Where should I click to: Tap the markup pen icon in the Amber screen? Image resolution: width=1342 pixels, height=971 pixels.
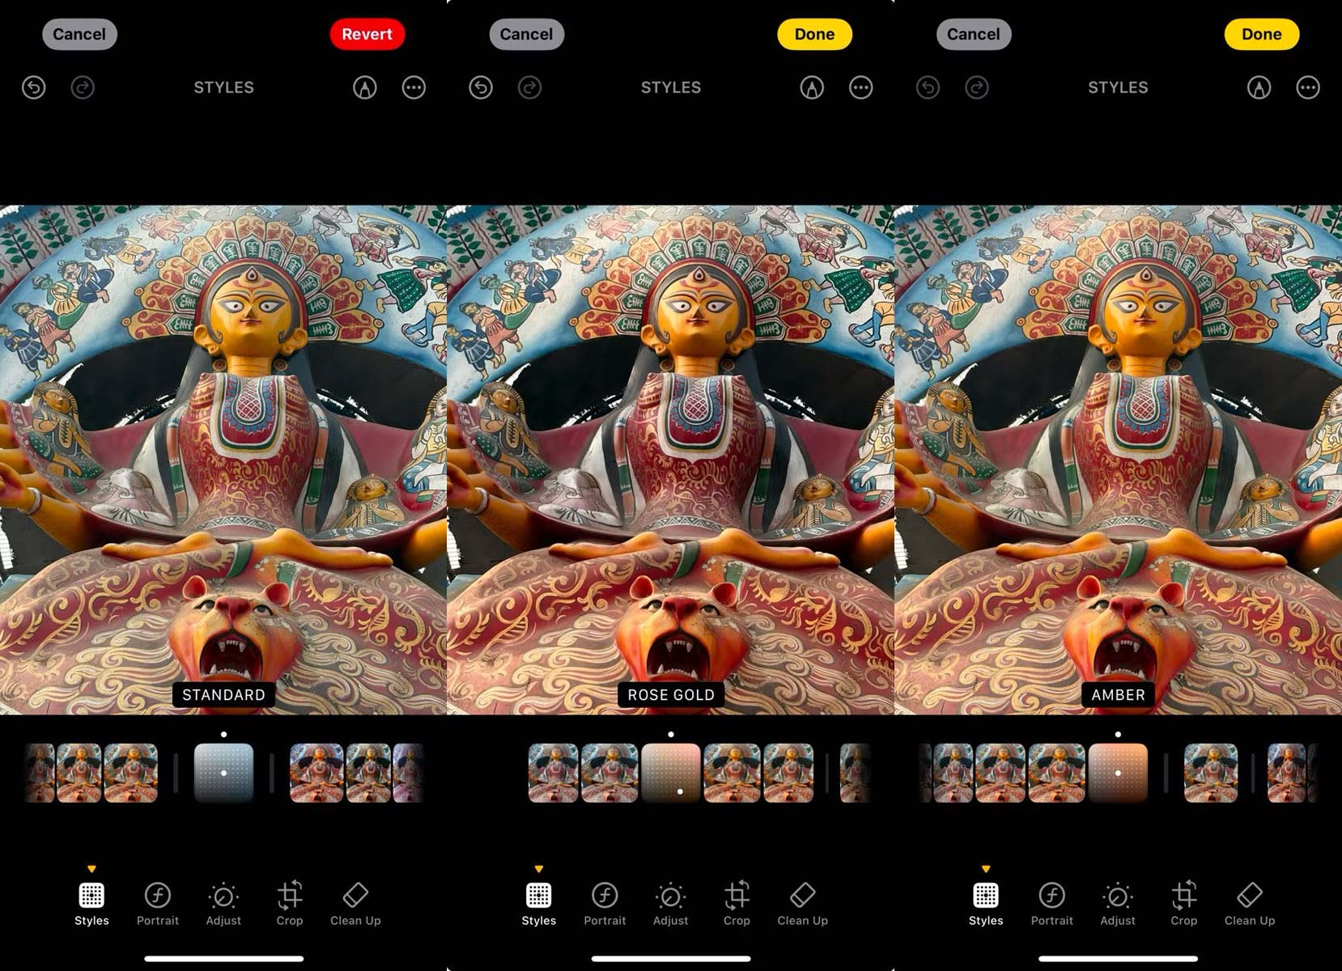(1259, 87)
